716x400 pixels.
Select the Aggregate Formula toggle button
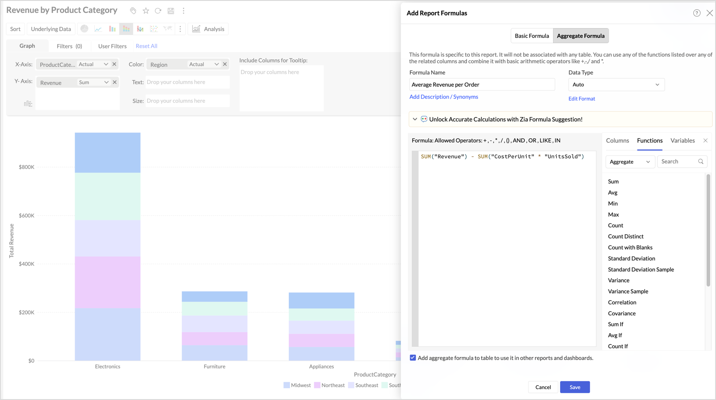[580, 36]
